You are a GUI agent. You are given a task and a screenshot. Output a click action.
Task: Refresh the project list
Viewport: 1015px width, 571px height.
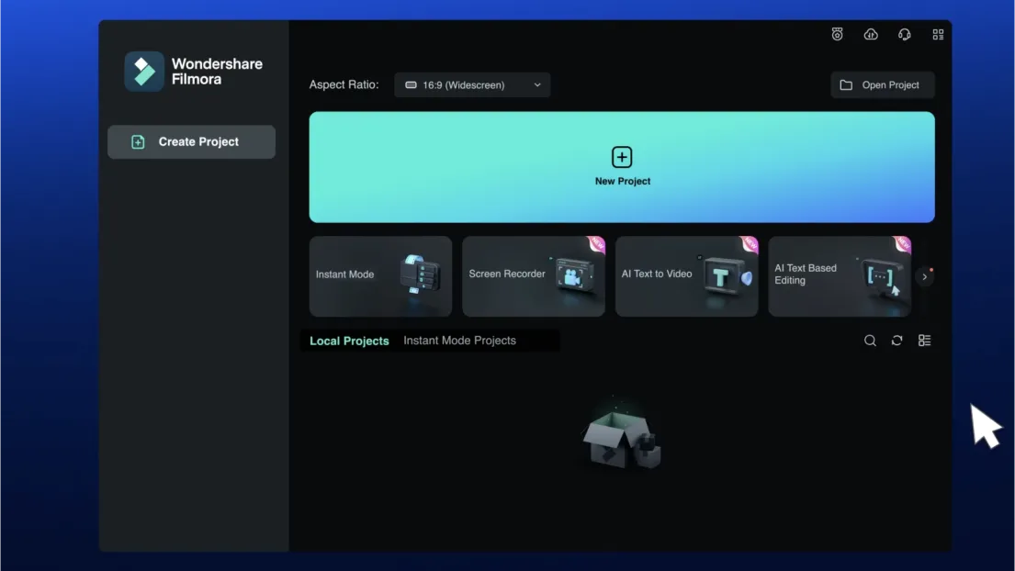pyautogui.click(x=897, y=341)
